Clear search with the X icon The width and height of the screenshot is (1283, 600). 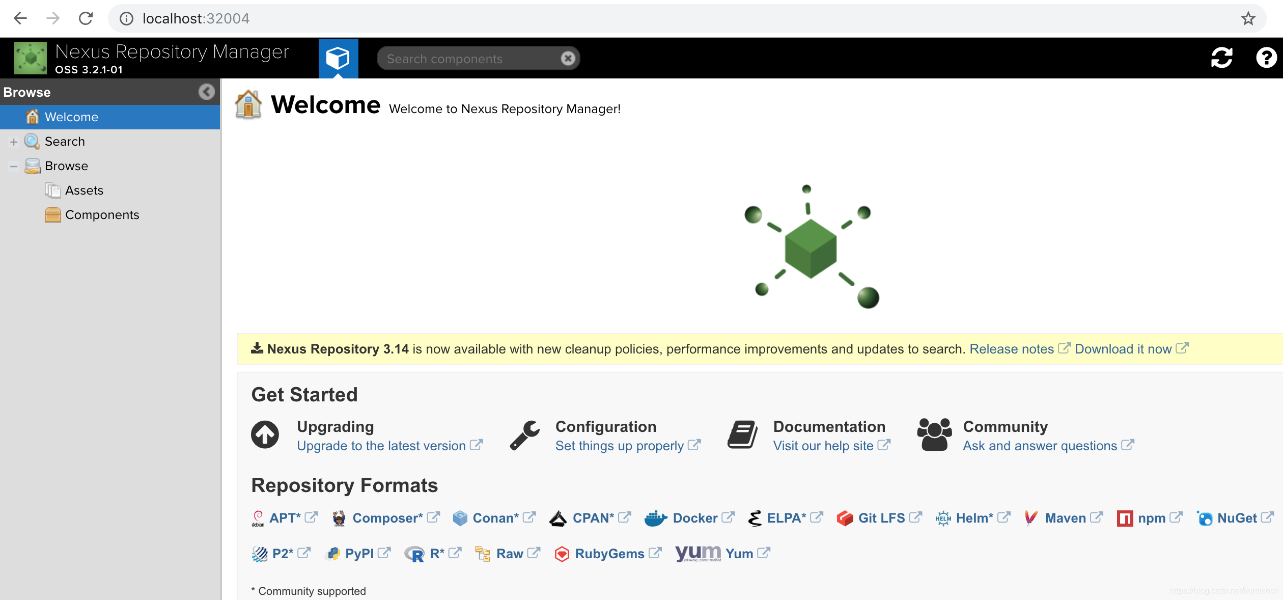(568, 59)
